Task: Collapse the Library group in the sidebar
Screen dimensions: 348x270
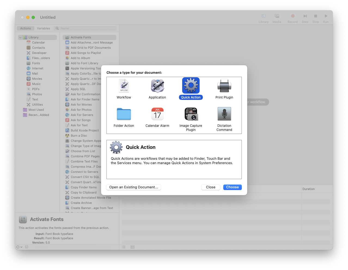Action: [x=20, y=37]
